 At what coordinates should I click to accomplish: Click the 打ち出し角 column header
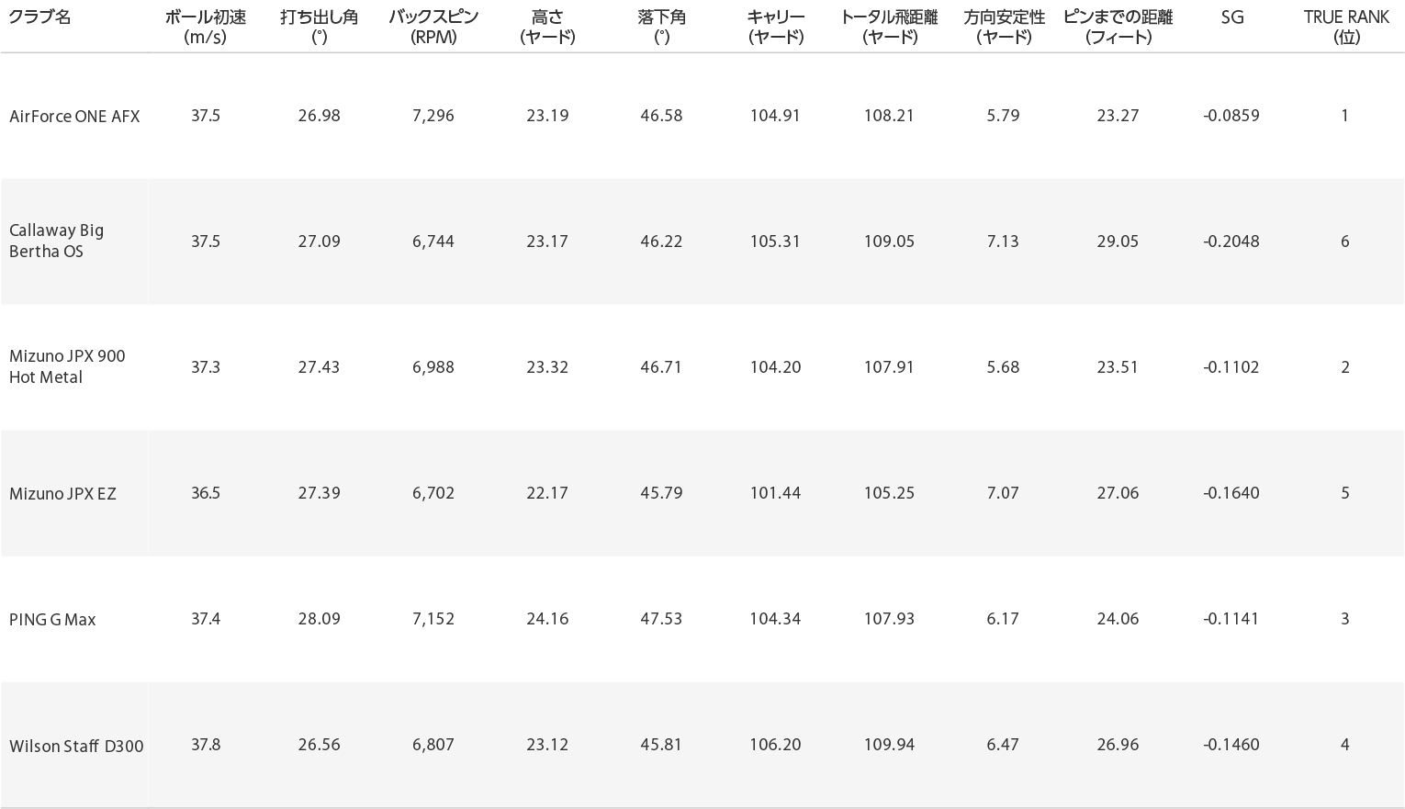pos(320,27)
